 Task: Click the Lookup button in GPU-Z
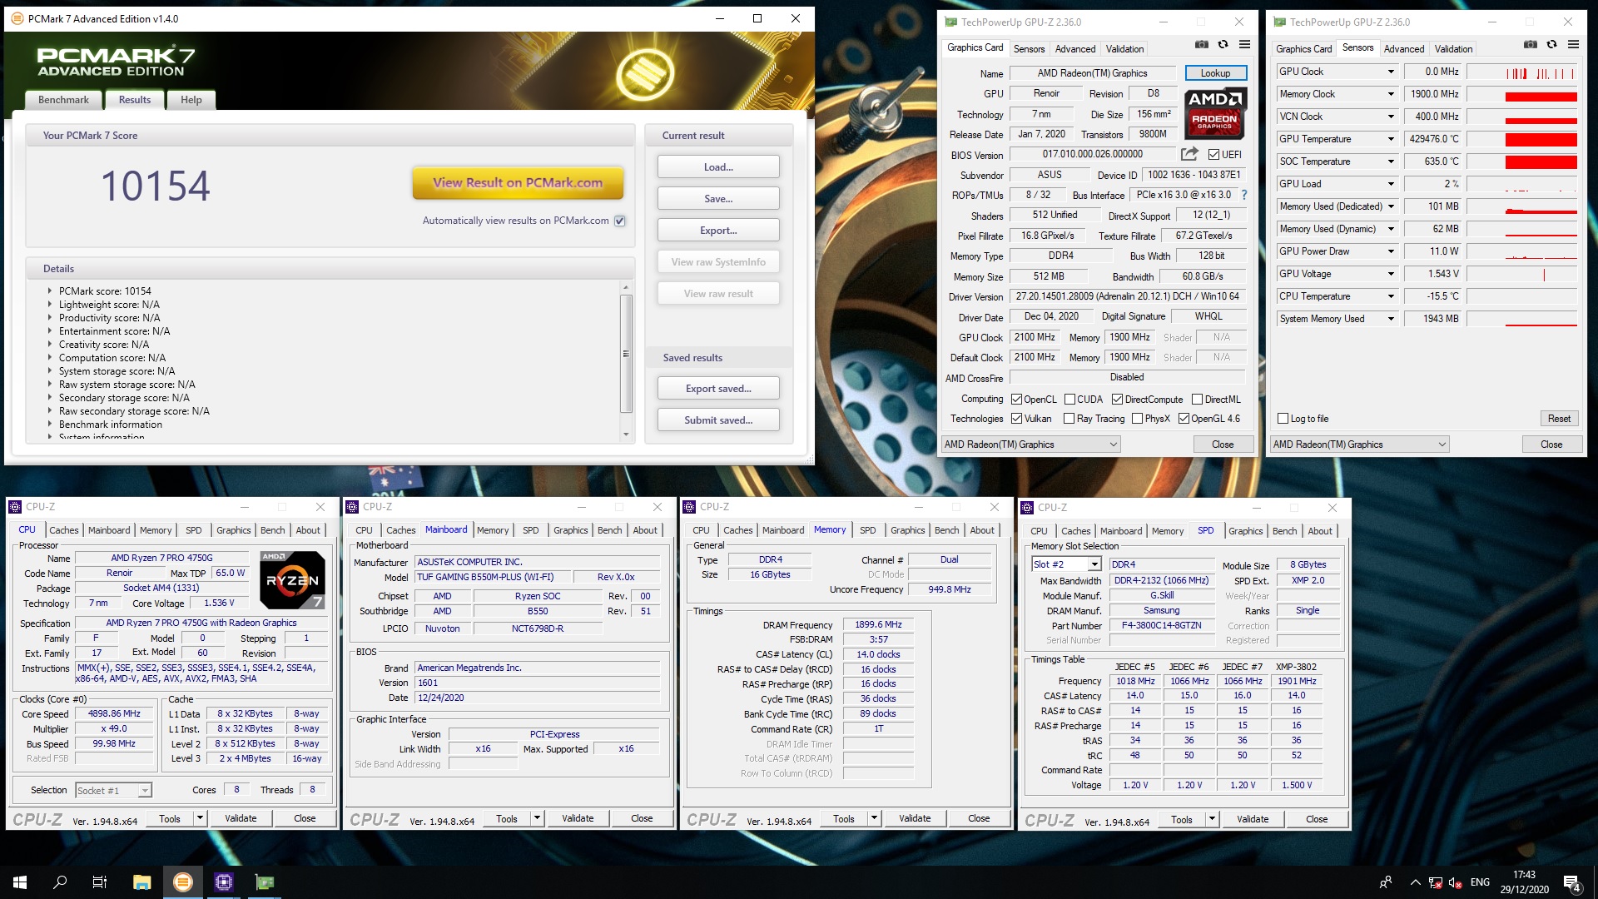(1216, 73)
